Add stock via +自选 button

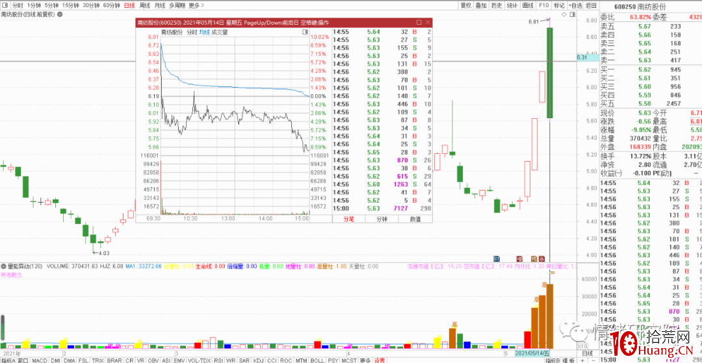tap(575, 5)
